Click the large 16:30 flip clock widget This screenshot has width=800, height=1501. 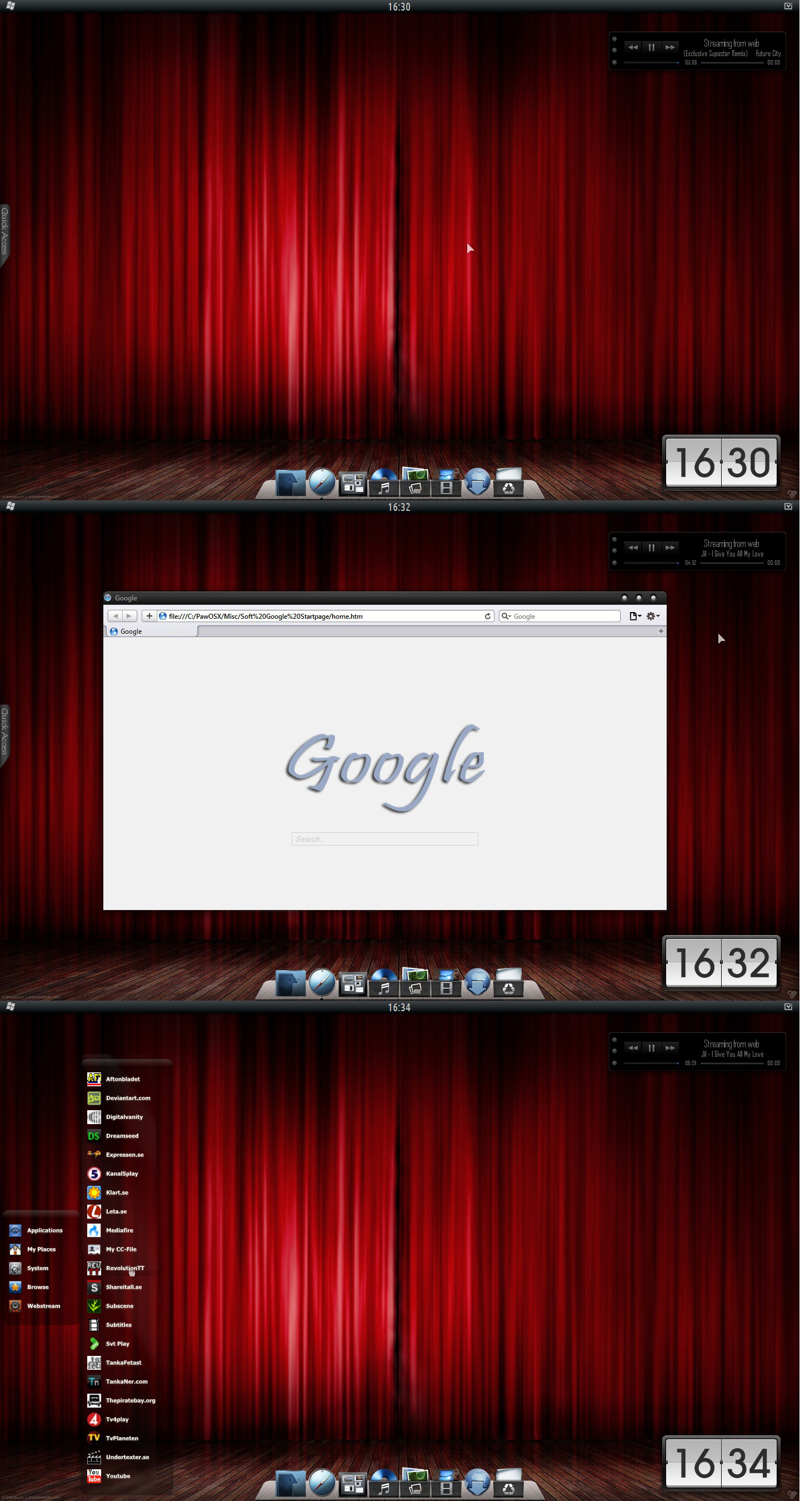pos(722,462)
